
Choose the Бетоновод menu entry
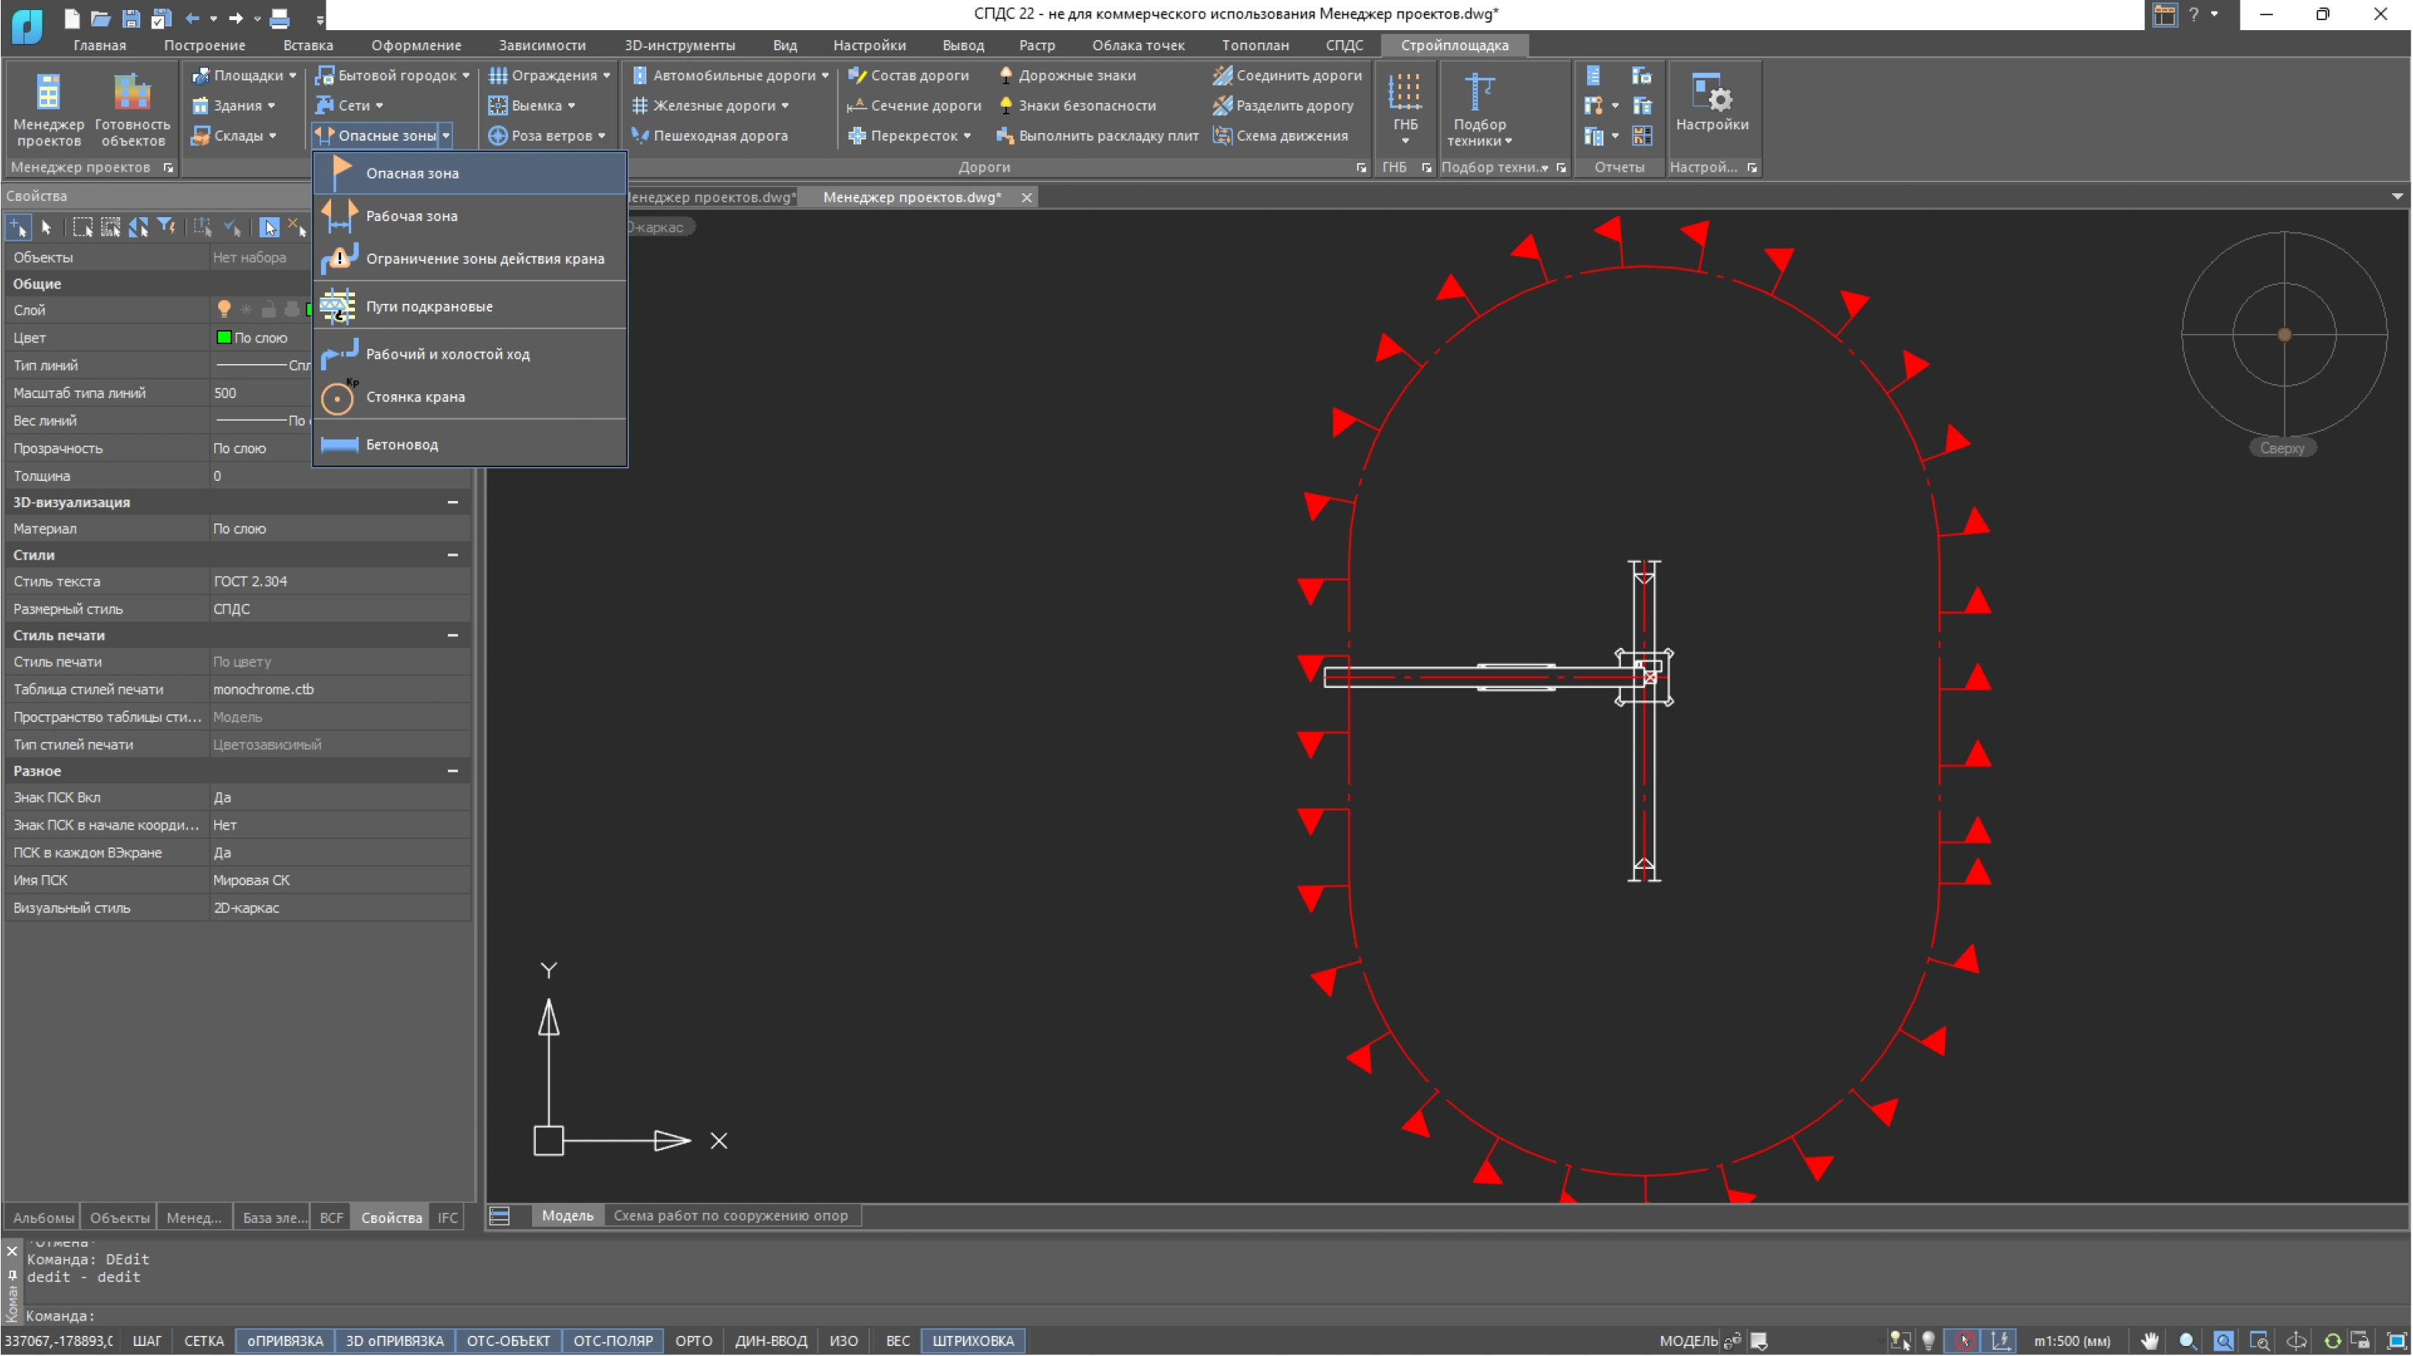coord(402,445)
